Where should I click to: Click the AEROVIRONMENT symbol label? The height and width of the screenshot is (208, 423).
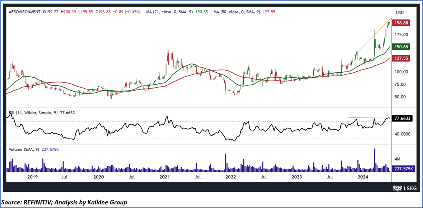24,12
